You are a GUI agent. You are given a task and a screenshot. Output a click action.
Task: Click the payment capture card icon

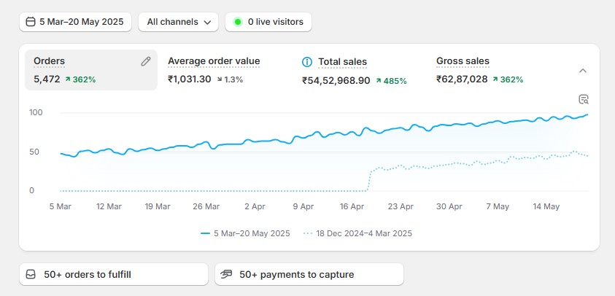pyautogui.click(x=226, y=275)
